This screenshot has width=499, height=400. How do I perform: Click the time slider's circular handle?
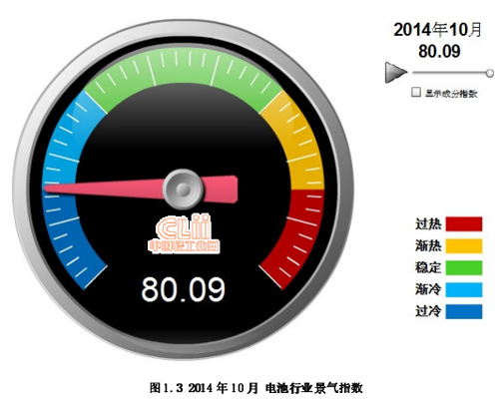point(490,73)
